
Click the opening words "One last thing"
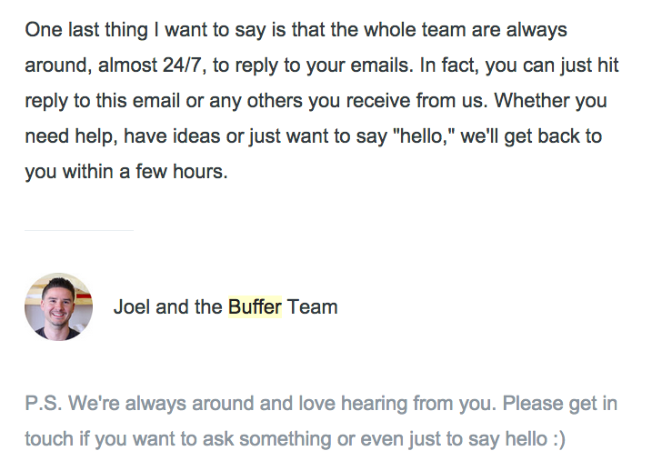coord(85,30)
